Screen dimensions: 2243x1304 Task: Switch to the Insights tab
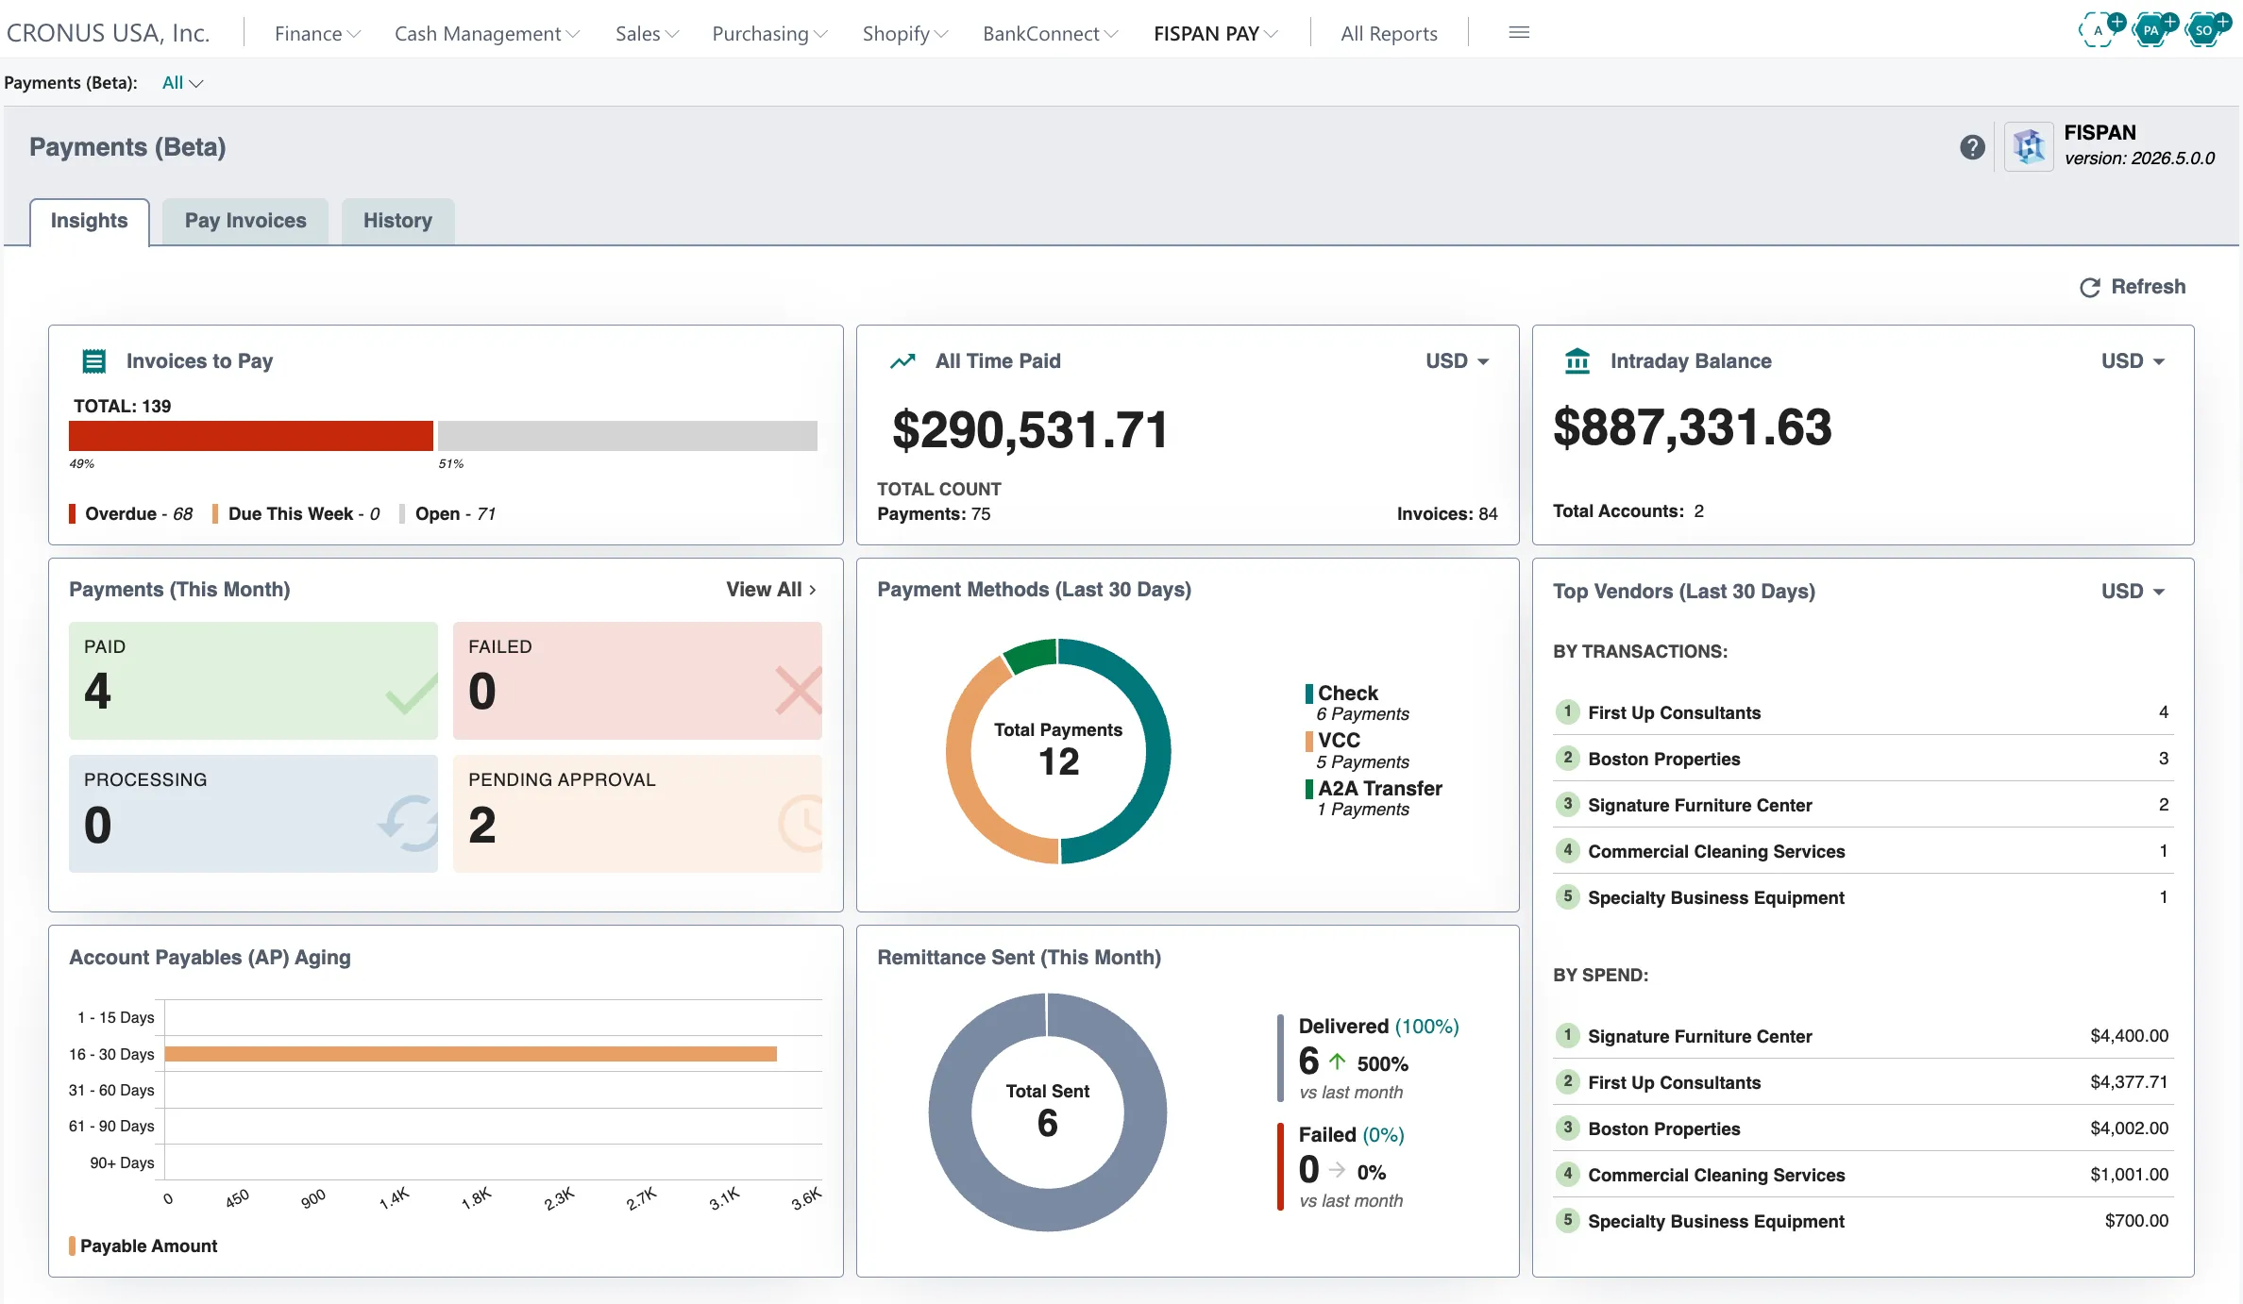click(90, 222)
